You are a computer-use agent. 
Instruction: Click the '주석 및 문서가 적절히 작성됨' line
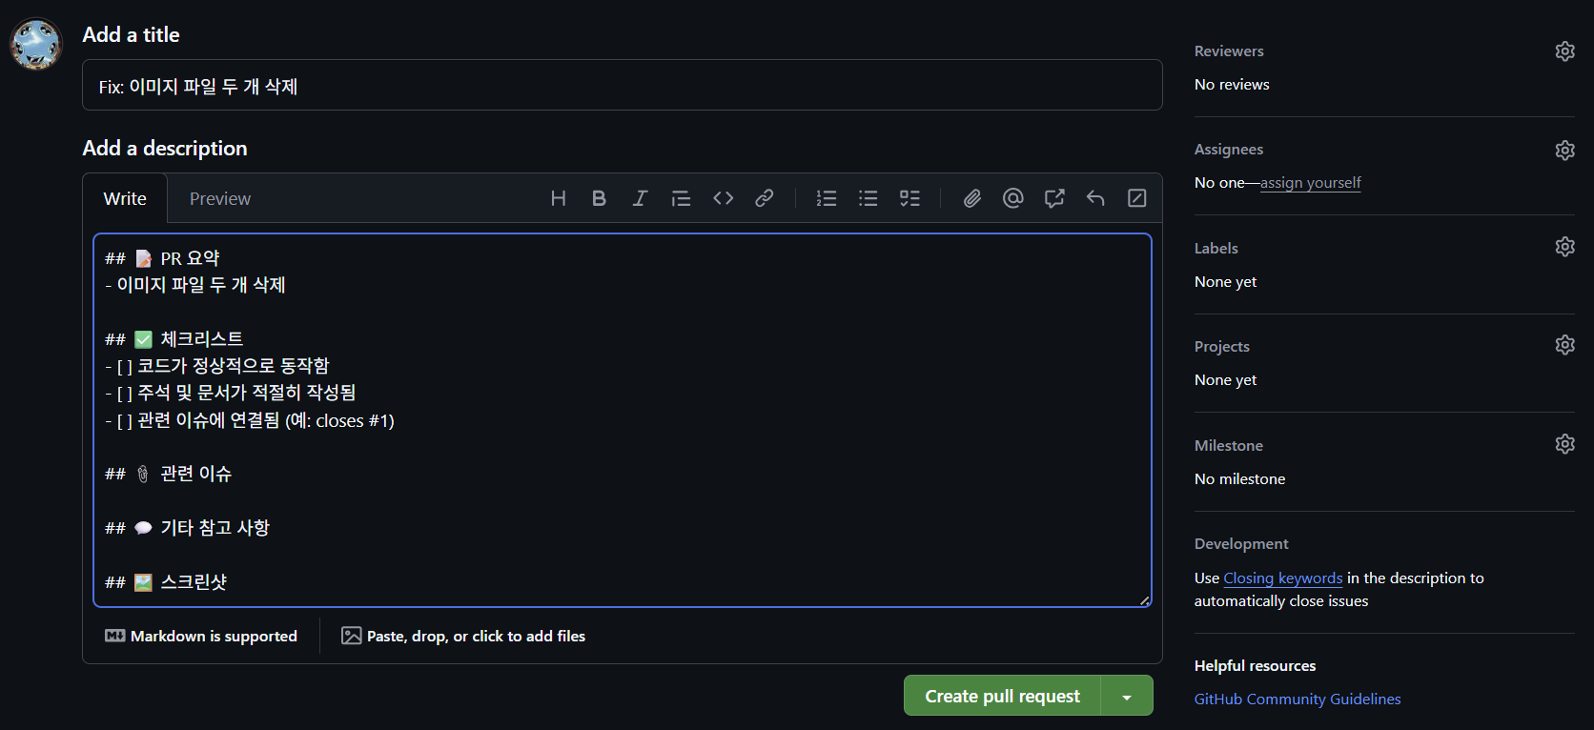pyautogui.click(x=231, y=393)
